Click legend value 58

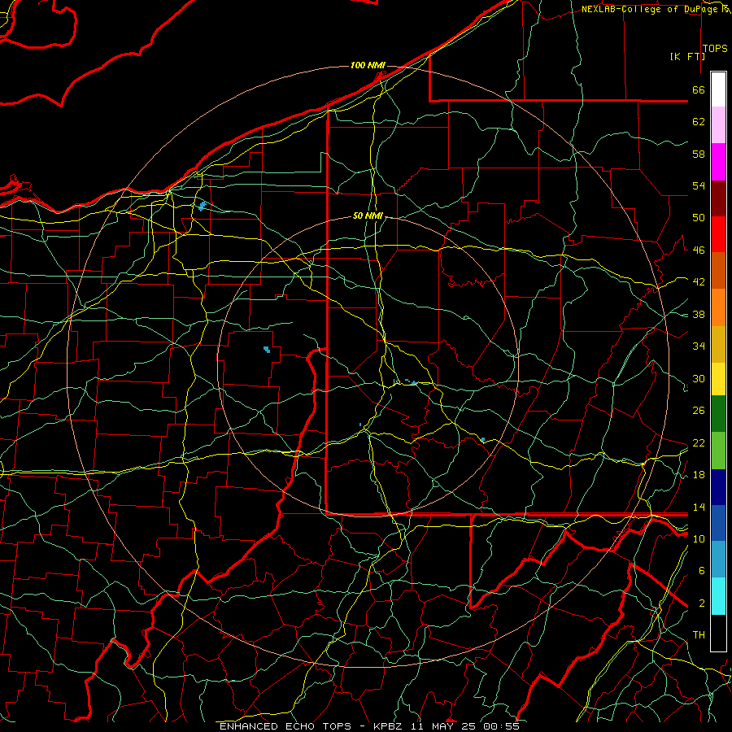pyautogui.click(x=699, y=154)
